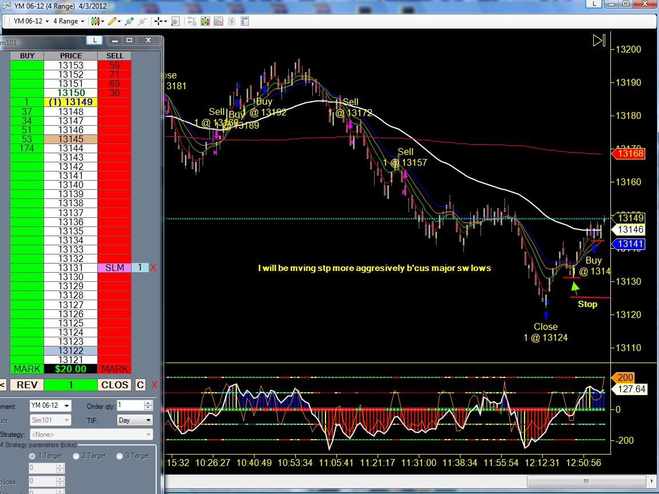Screen dimensions: 659x494
Task: Click the Order qty input field
Action: (130, 406)
